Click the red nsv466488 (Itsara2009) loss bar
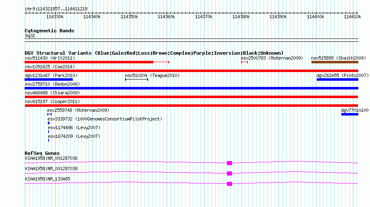The width and height of the screenshot is (370, 207). (191, 97)
